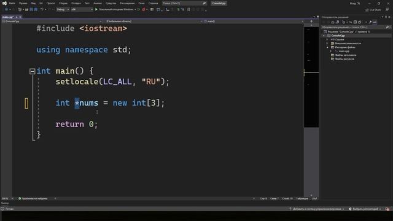The width and height of the screenshot is (393, 221).
Task: Toggle Solution Explorer preview selected items icon
Action: tap(375, 22)
